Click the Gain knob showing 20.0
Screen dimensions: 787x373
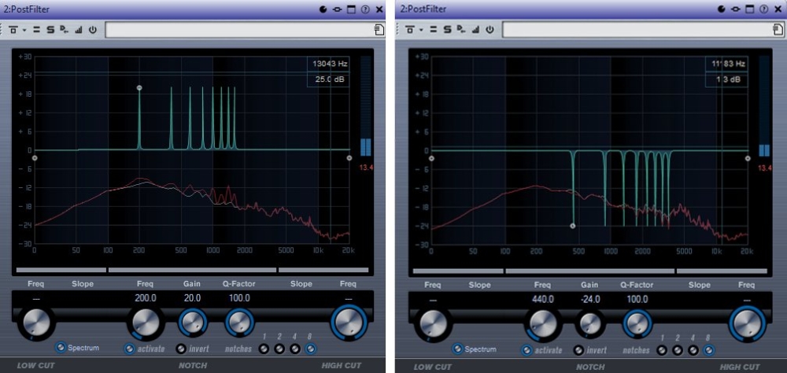(192, 323)
